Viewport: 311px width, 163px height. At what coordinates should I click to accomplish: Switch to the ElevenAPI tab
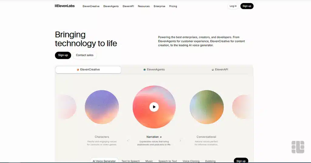(220, 70)
